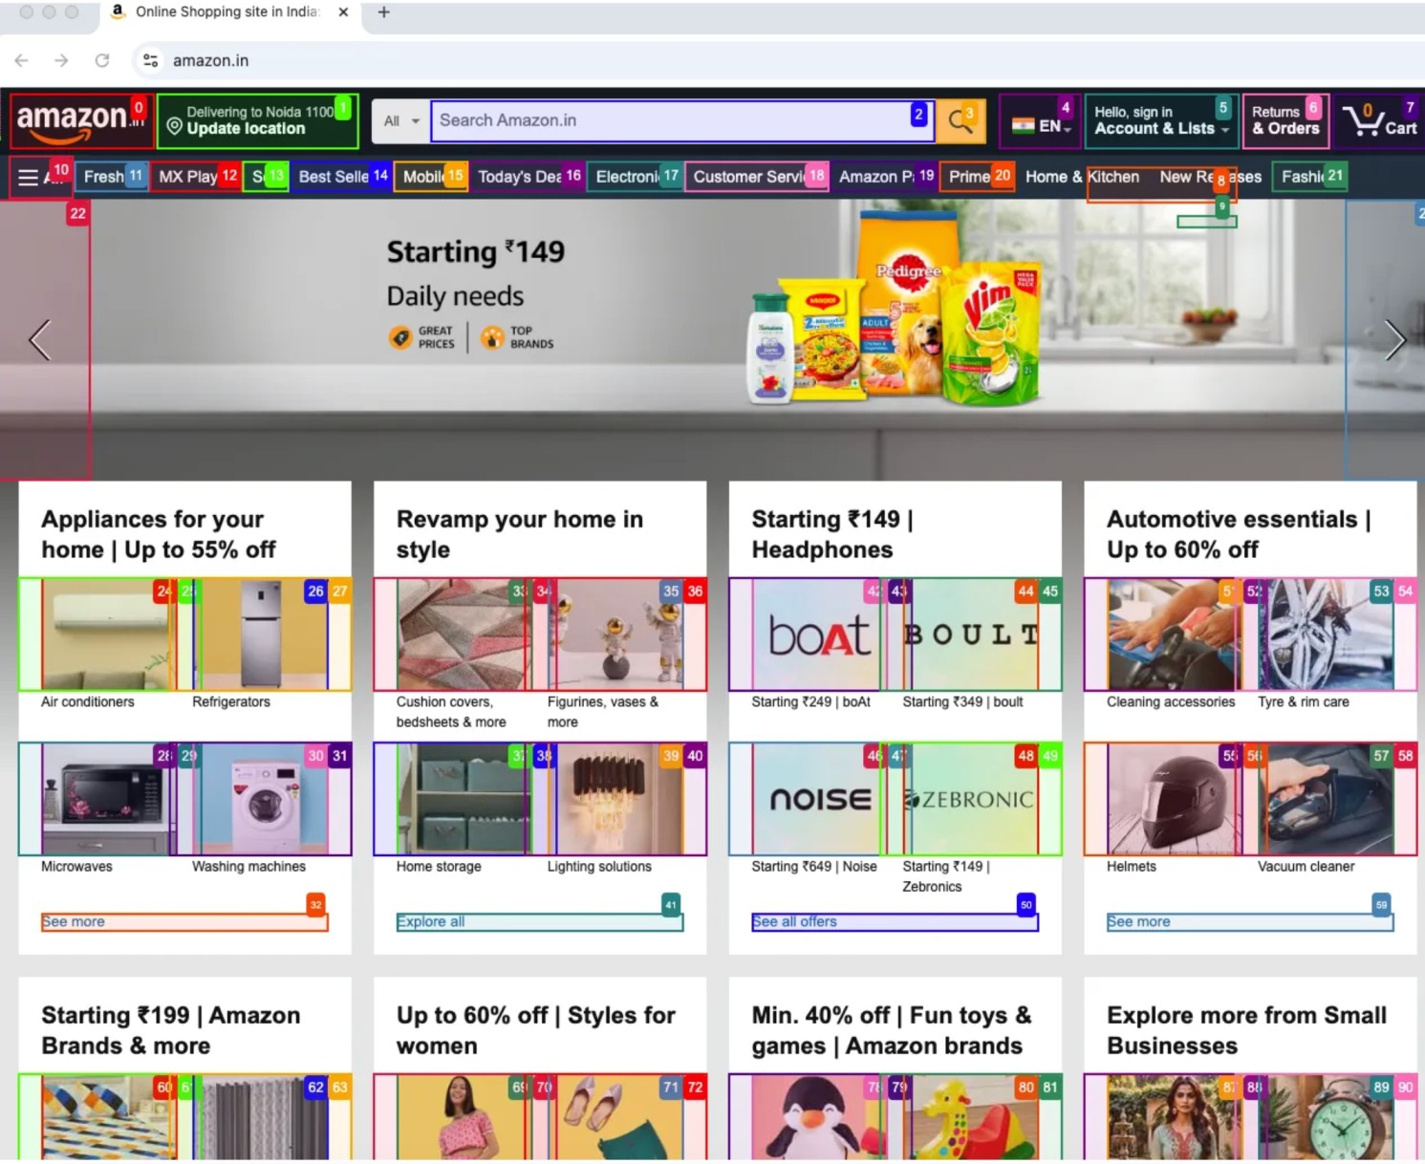The height and width of the screenshot is (1164, 1425).
Task: Click the browser back arrow
Action: point(21,60)
